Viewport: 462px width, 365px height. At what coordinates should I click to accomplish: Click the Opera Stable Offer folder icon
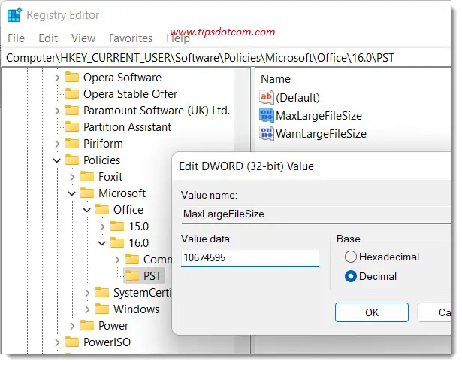pyautogui.click(x=72, y=94)
